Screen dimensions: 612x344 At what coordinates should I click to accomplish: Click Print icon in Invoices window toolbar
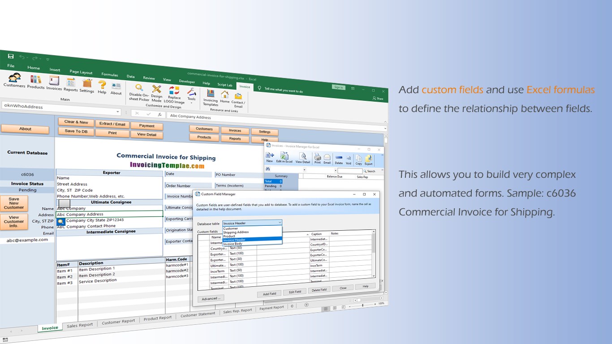click(317, 159)
